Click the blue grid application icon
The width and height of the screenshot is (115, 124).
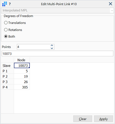[4, 4]
